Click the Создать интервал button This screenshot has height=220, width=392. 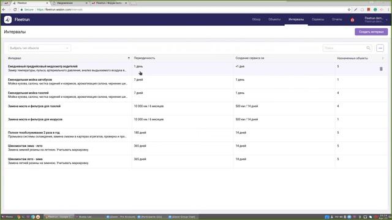(371, 32)
